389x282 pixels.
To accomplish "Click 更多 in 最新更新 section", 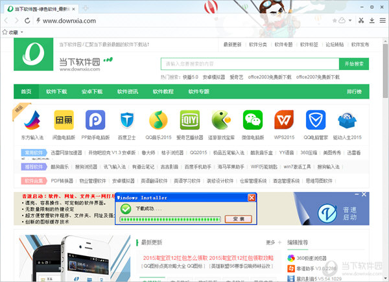I will (x=270, y=242).
